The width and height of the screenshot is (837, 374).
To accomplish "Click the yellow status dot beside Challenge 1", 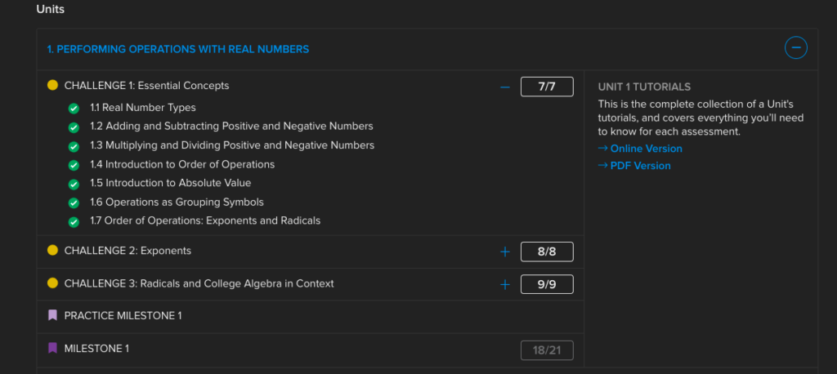I will pyautogui.click(x=52, y=85).
